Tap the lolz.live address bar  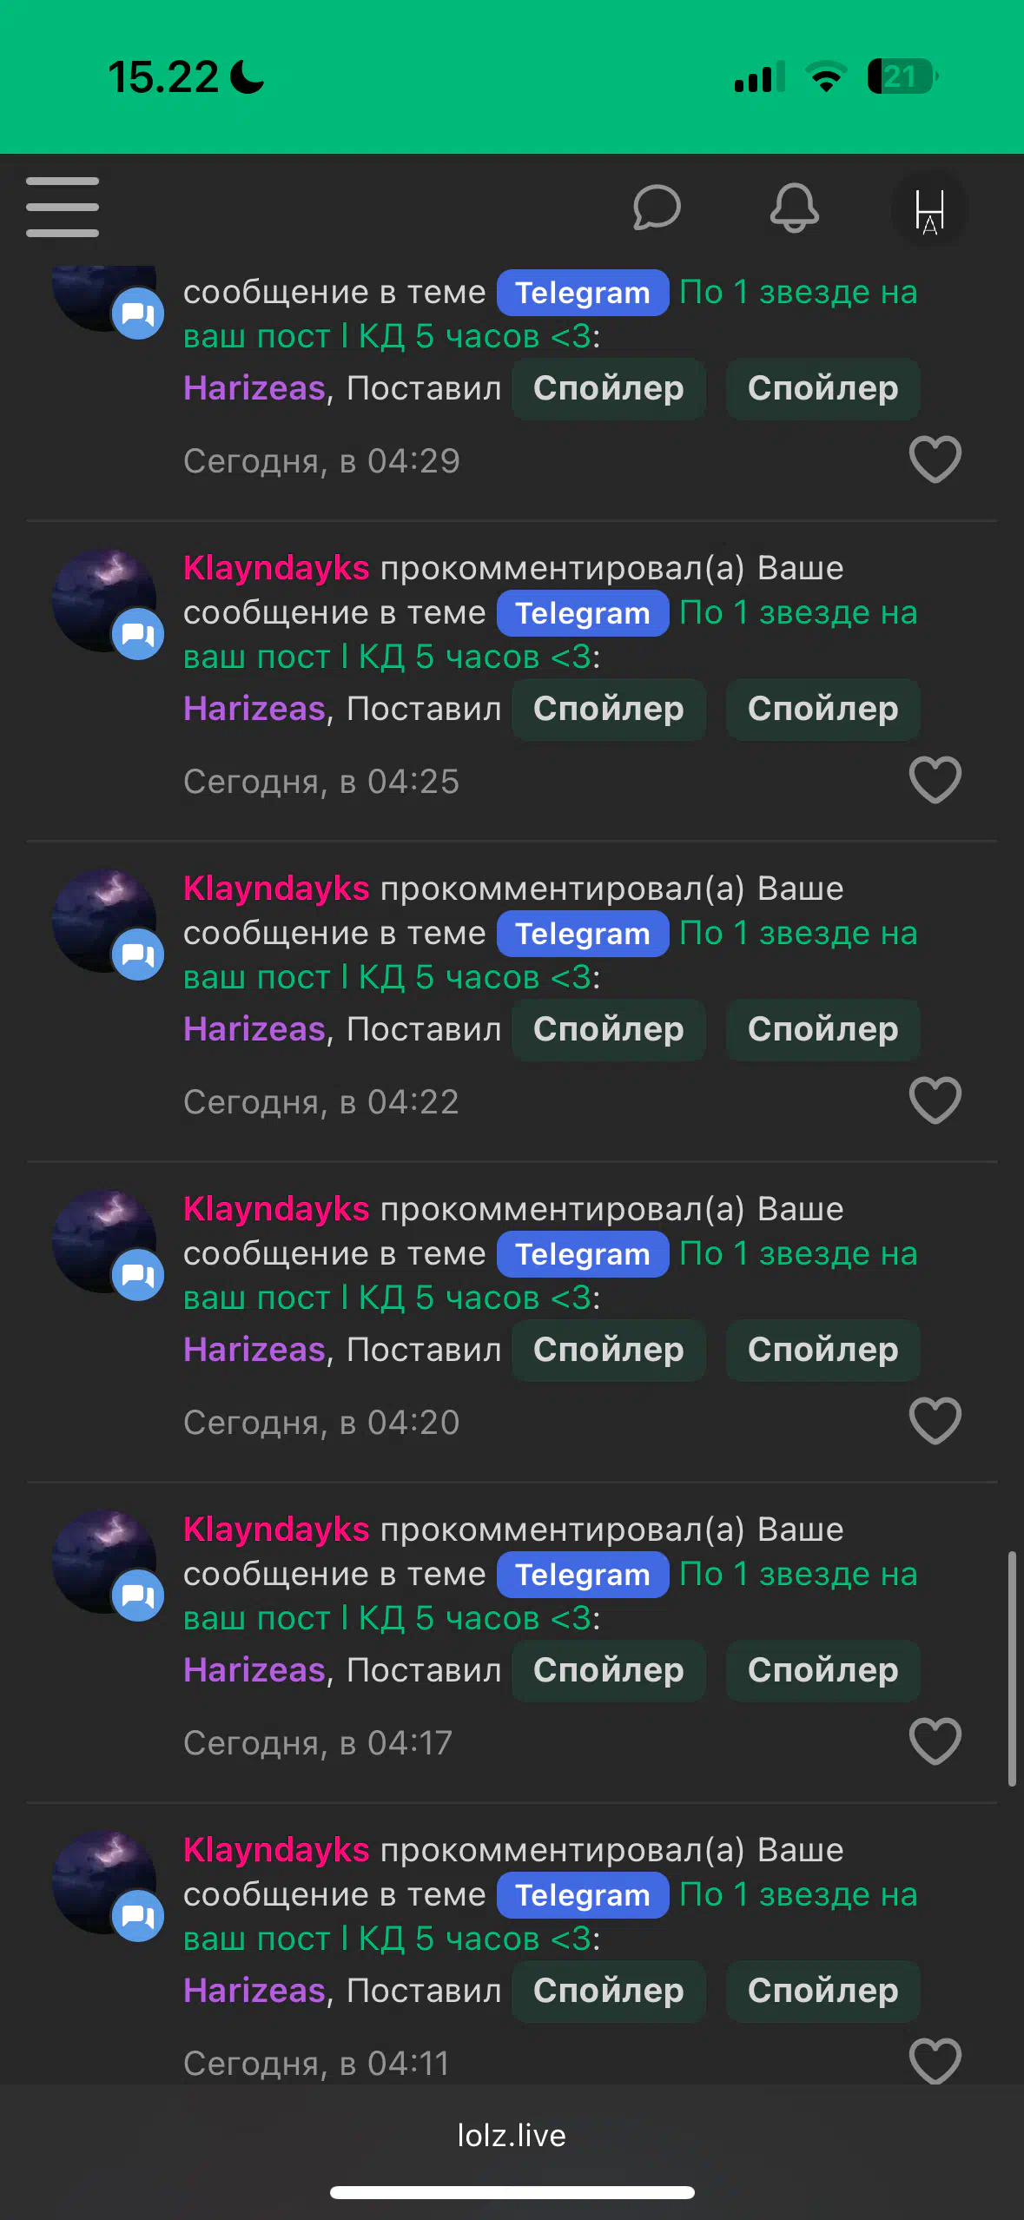pyautogui.click(x=512, y=2135)
